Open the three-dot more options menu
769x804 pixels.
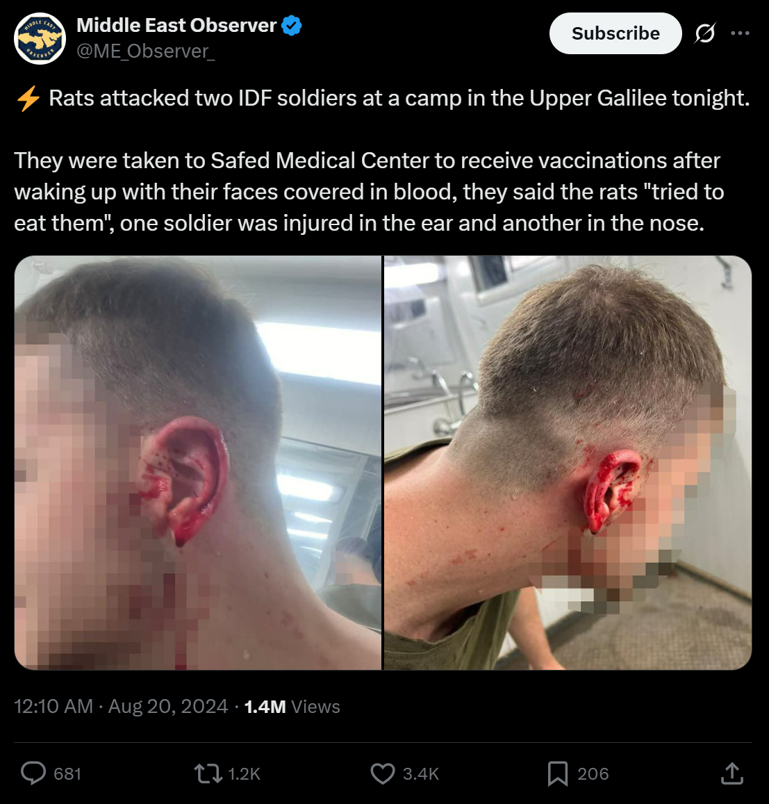[740, 33]
